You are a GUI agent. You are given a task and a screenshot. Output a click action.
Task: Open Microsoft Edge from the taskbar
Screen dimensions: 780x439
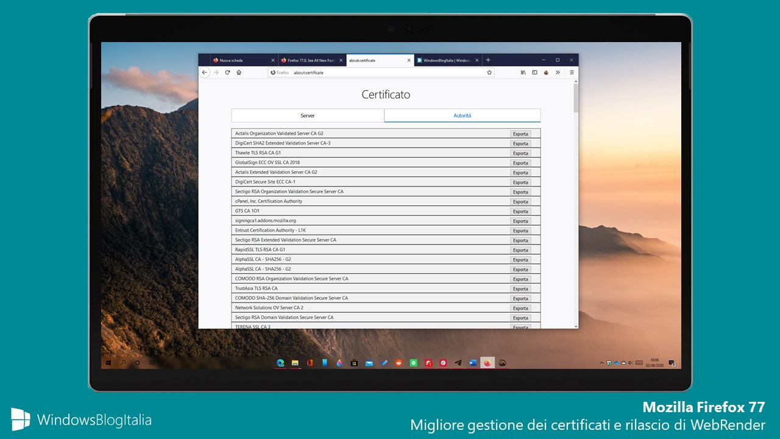click(280, 363)
